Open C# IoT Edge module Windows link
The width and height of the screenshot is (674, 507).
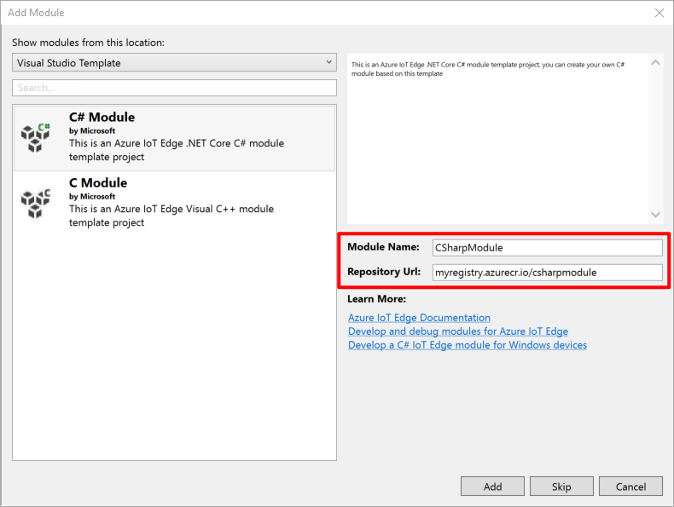pos(468,345)
